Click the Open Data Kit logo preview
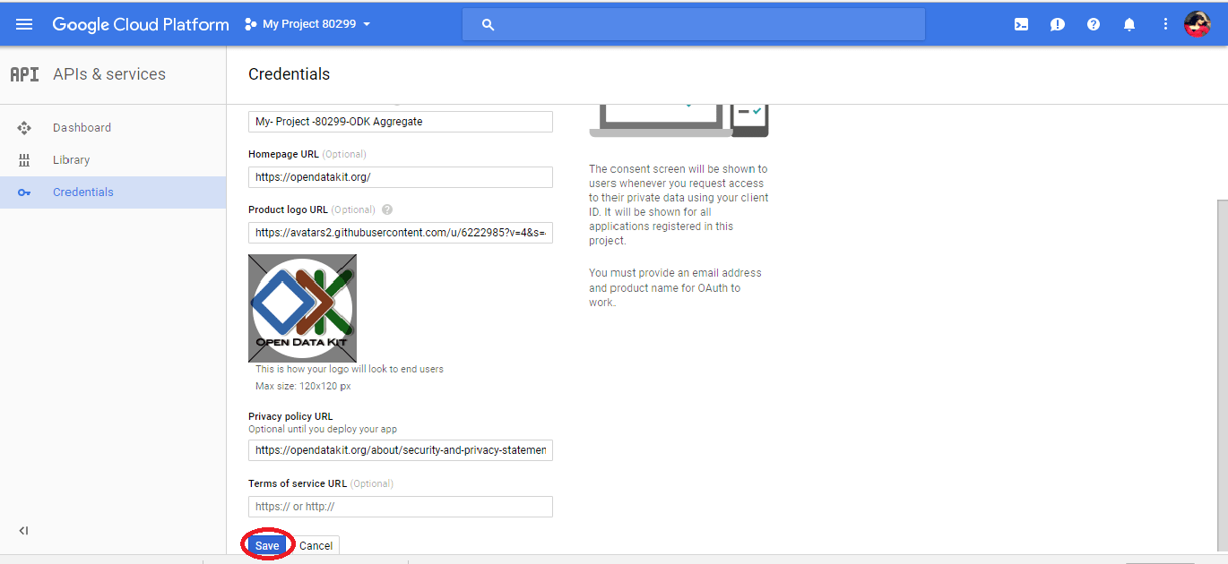 pos(303,308)
